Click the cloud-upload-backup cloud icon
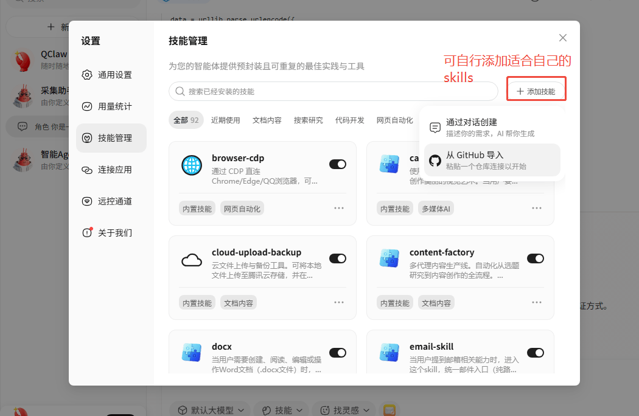Viewport: 639px width, 416px height. click(192, 260)
